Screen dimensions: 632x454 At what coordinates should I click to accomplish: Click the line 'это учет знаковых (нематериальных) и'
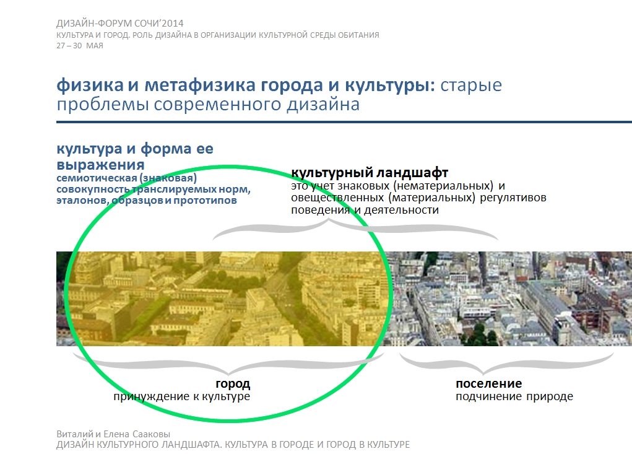point(398,186)
